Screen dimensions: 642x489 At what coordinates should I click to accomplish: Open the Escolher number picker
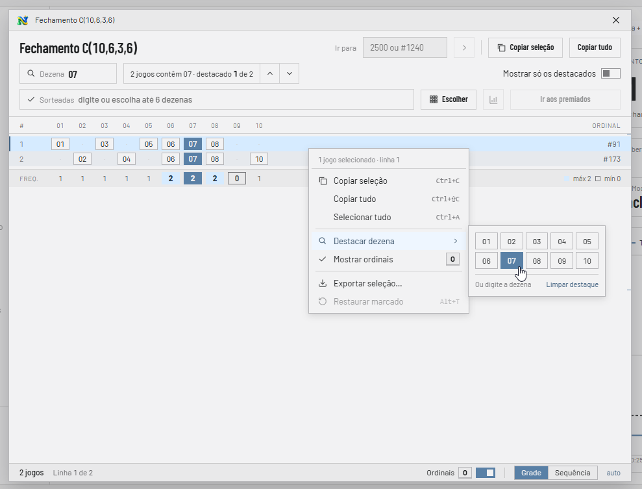(449, 99)
